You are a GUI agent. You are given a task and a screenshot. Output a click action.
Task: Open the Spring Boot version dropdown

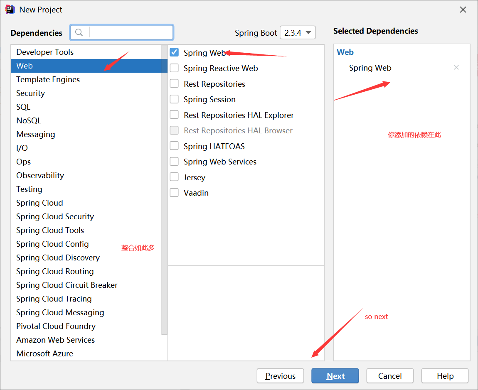(298, 32)
